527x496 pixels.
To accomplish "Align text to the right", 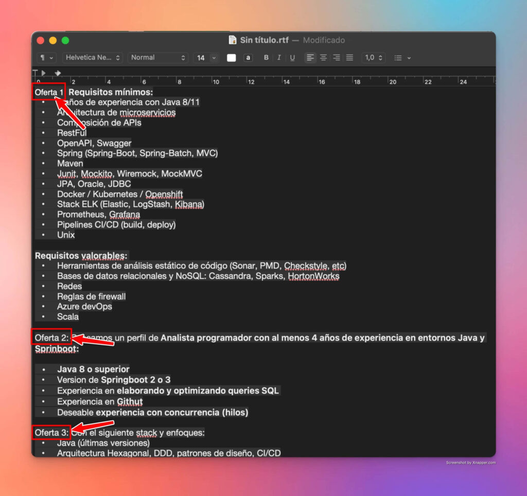I will (337, 58).
